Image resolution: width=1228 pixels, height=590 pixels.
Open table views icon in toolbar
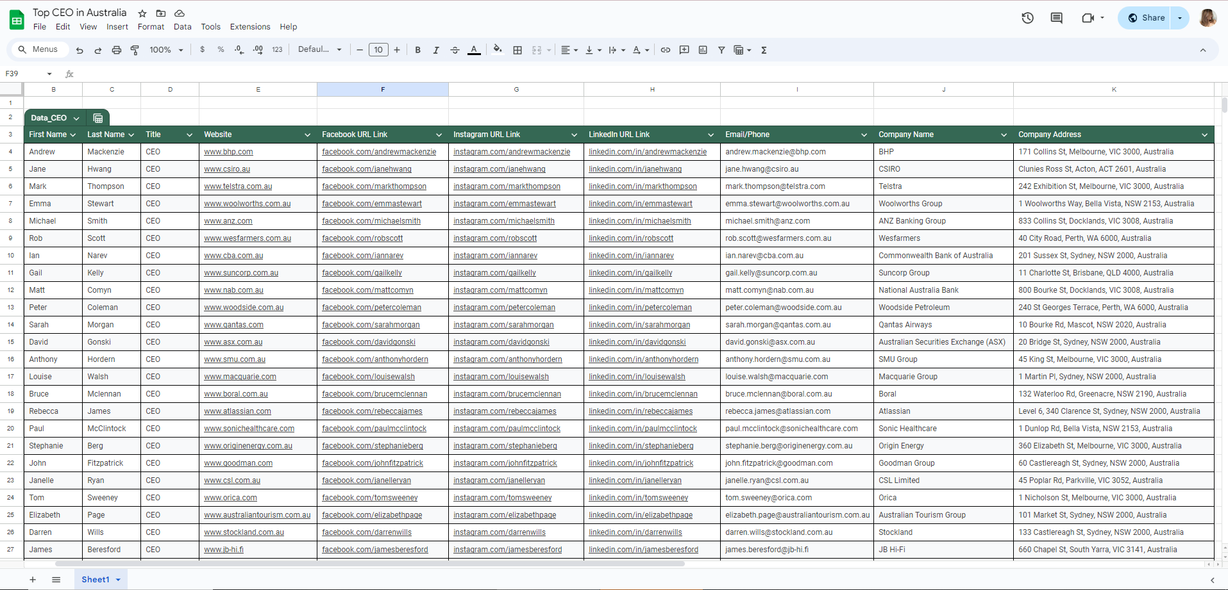pos(742,50)
